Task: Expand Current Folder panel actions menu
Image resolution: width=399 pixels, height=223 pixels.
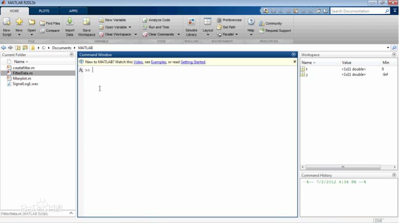Action: tap(72, 55)
